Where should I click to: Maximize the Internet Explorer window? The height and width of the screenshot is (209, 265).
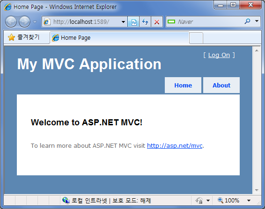click(233, 5)
